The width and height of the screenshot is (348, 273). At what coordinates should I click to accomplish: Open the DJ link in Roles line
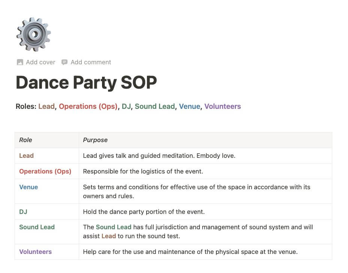coord(126,106)
